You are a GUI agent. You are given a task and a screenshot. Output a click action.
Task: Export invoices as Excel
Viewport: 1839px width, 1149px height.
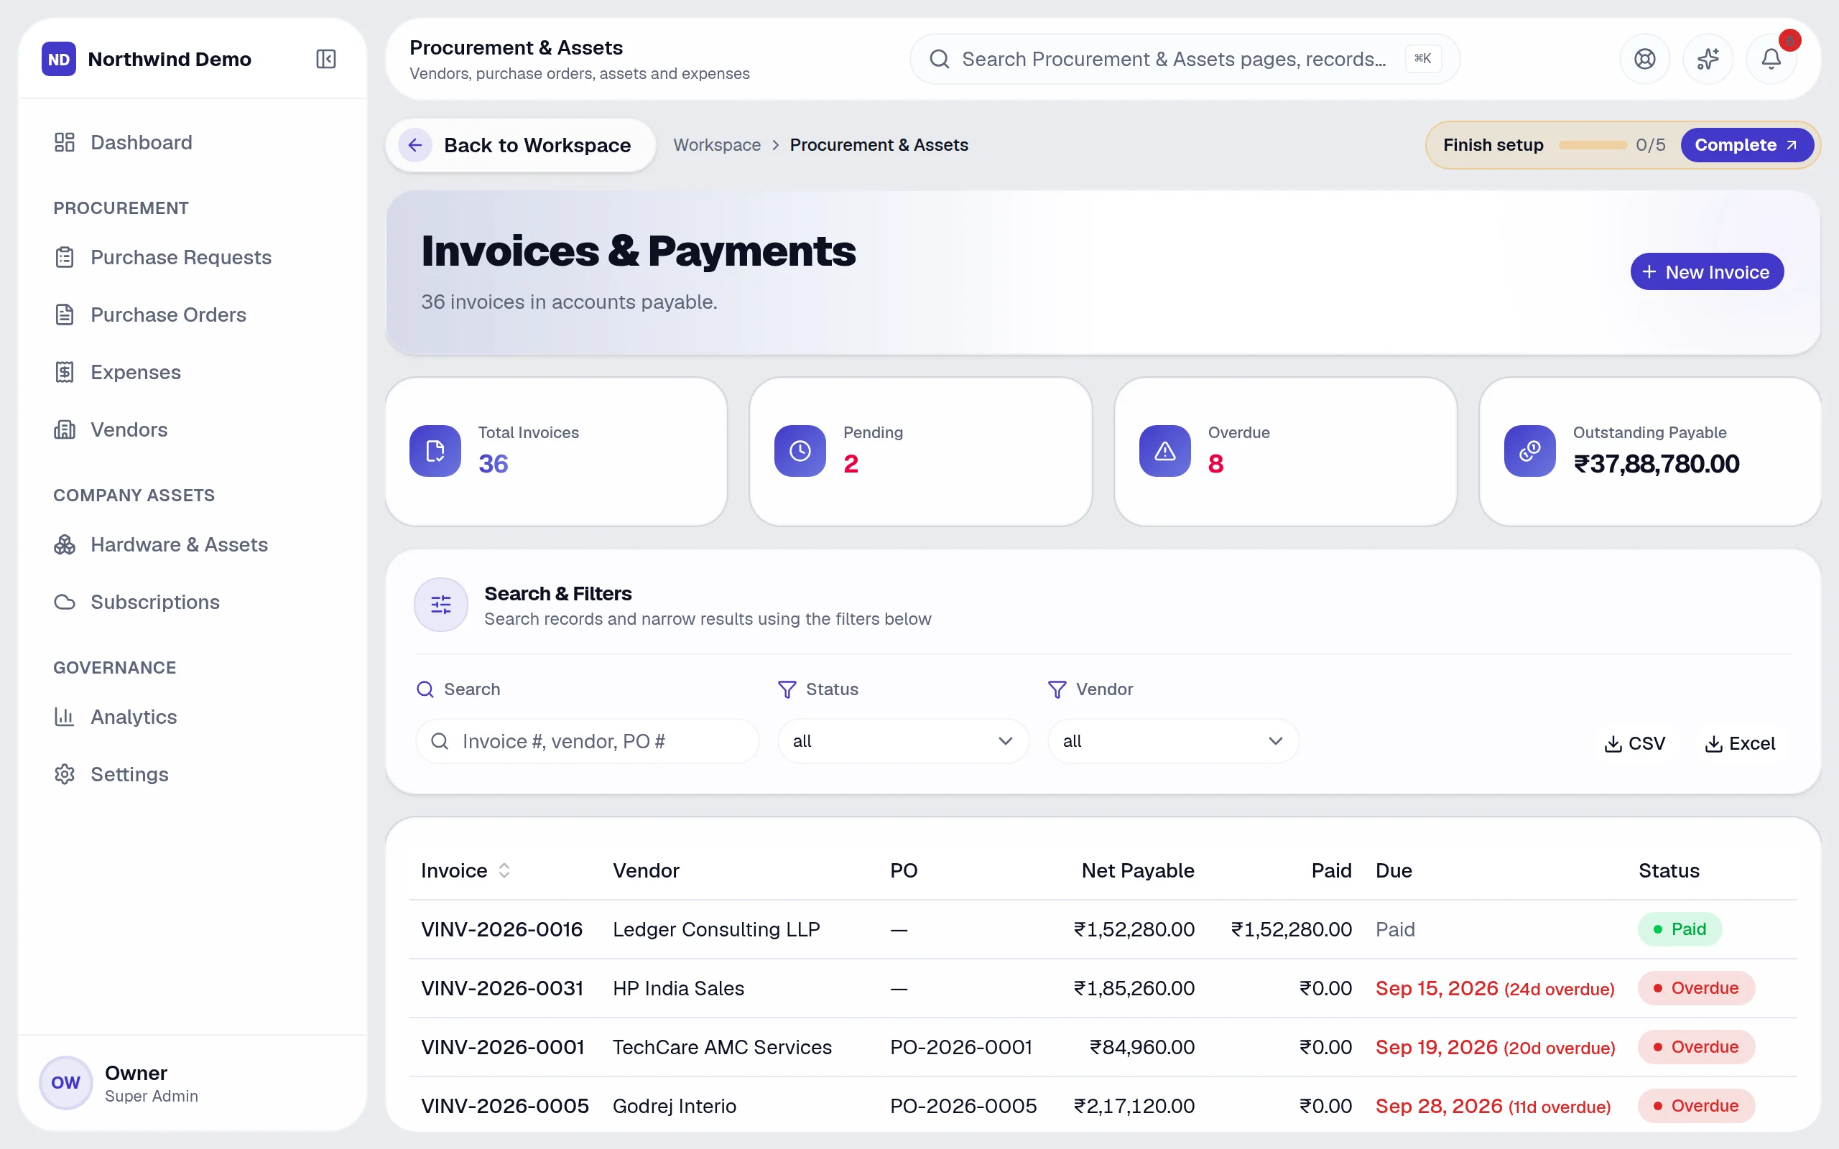tap(1740, 743)
